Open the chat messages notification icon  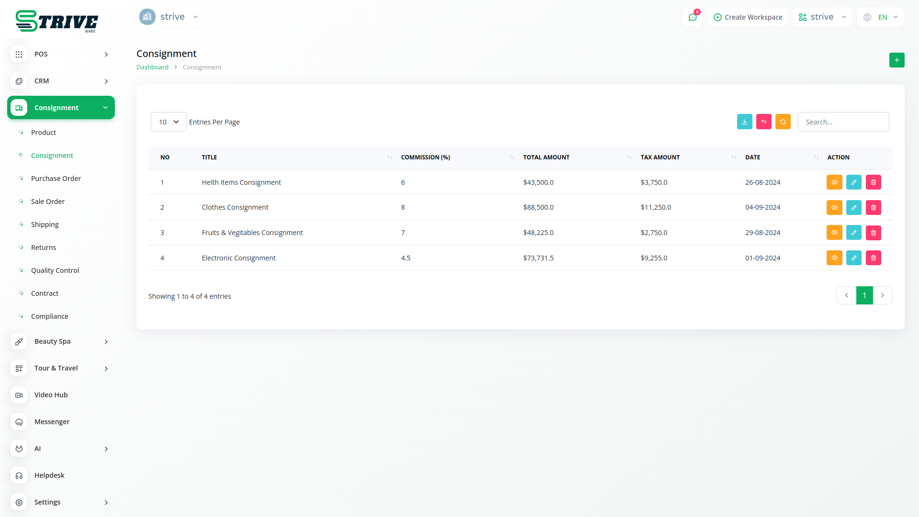point(692,17)
